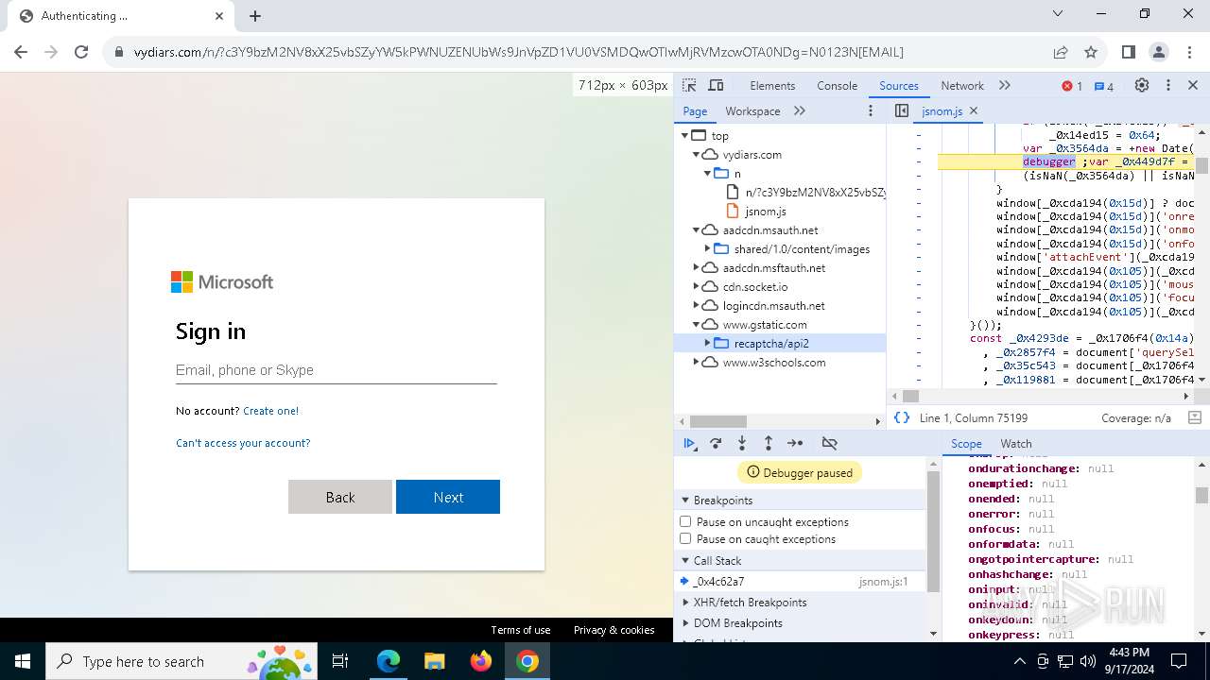
Task: Focus the Email, phone or Skype field
Action: click(x=337, y=370)
